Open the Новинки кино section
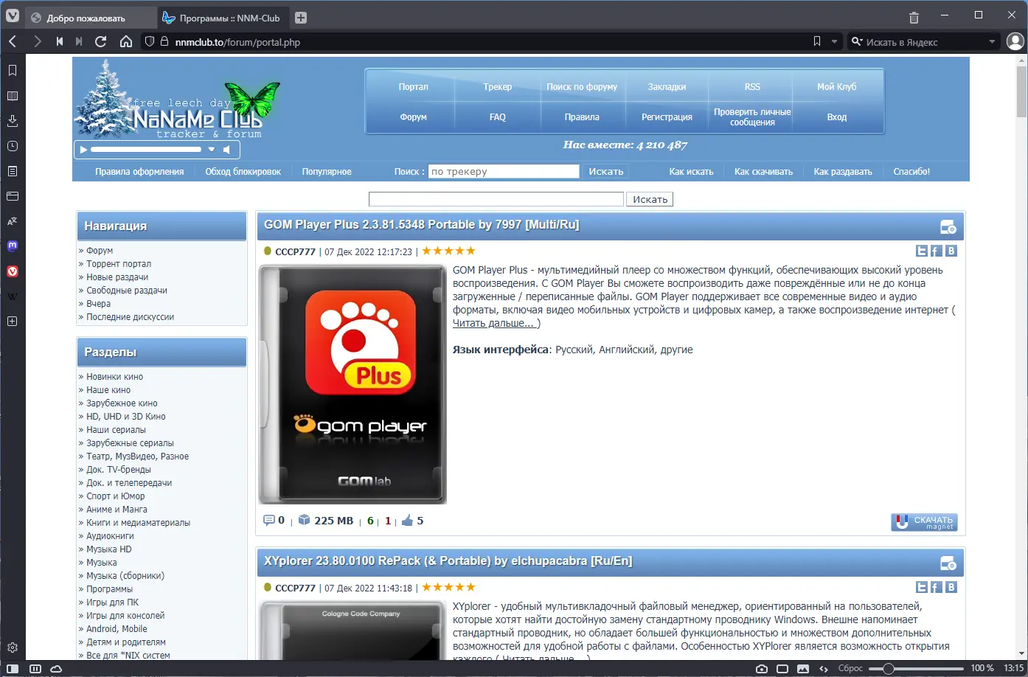The image size is (1028, 677). pyautogui.click(x=115, y=377)
